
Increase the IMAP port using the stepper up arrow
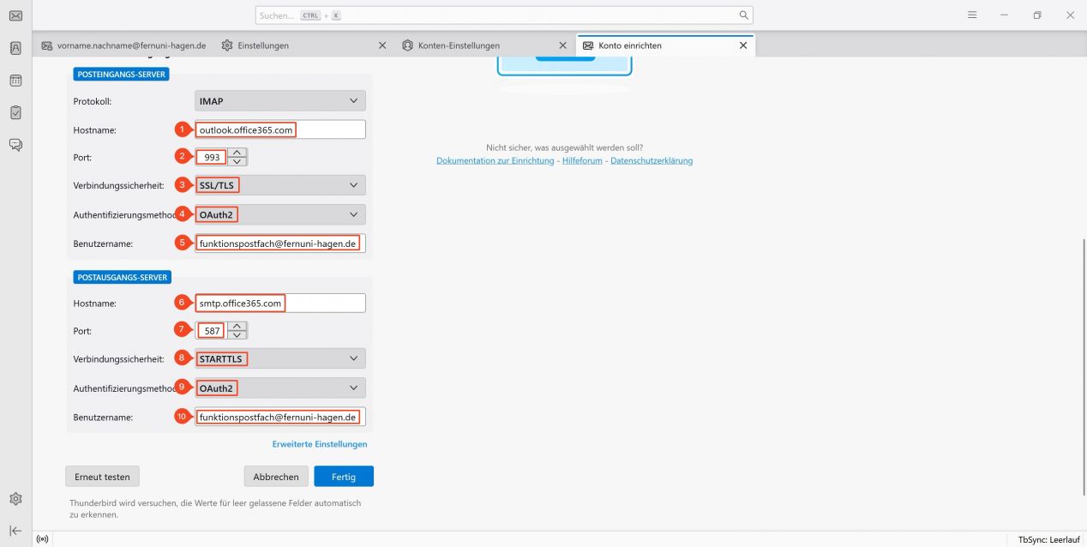(x=236, y=152)
